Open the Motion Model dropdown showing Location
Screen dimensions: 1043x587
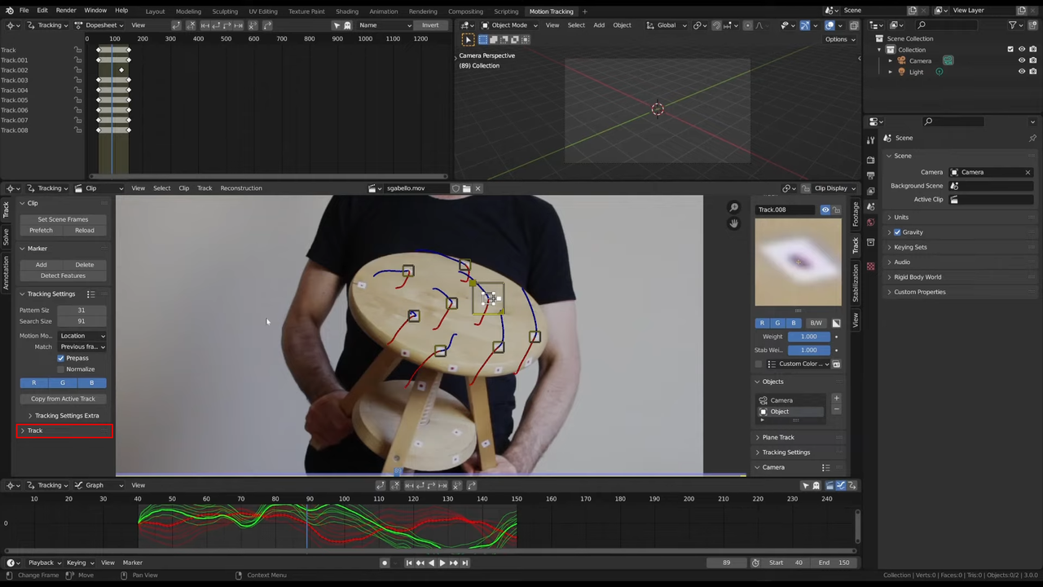(x=81, y=335)
